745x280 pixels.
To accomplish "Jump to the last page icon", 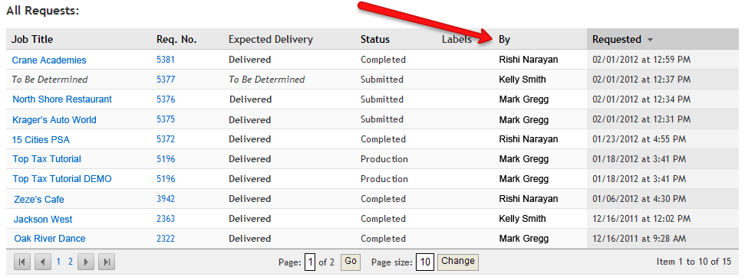I will (x=107, y=262).
